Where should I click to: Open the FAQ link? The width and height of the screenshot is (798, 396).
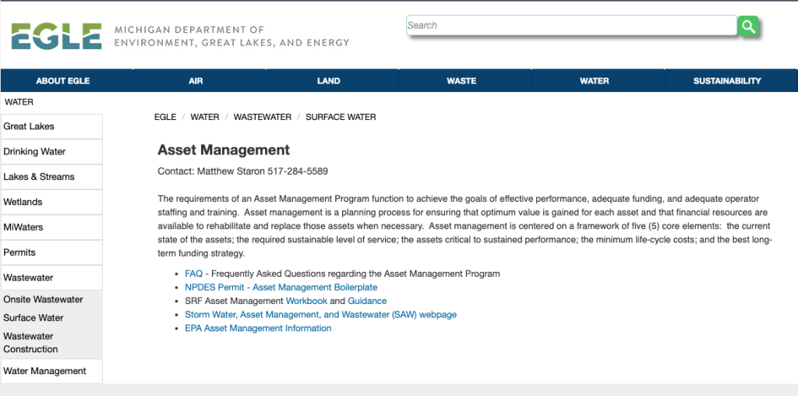194,274
